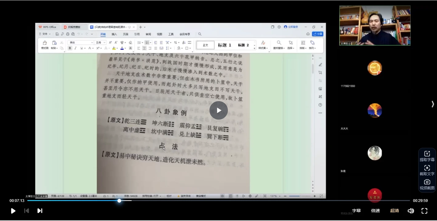Select the pen tool in WPS sidebar
Screen dimensions: 437x221
point(320,65)
